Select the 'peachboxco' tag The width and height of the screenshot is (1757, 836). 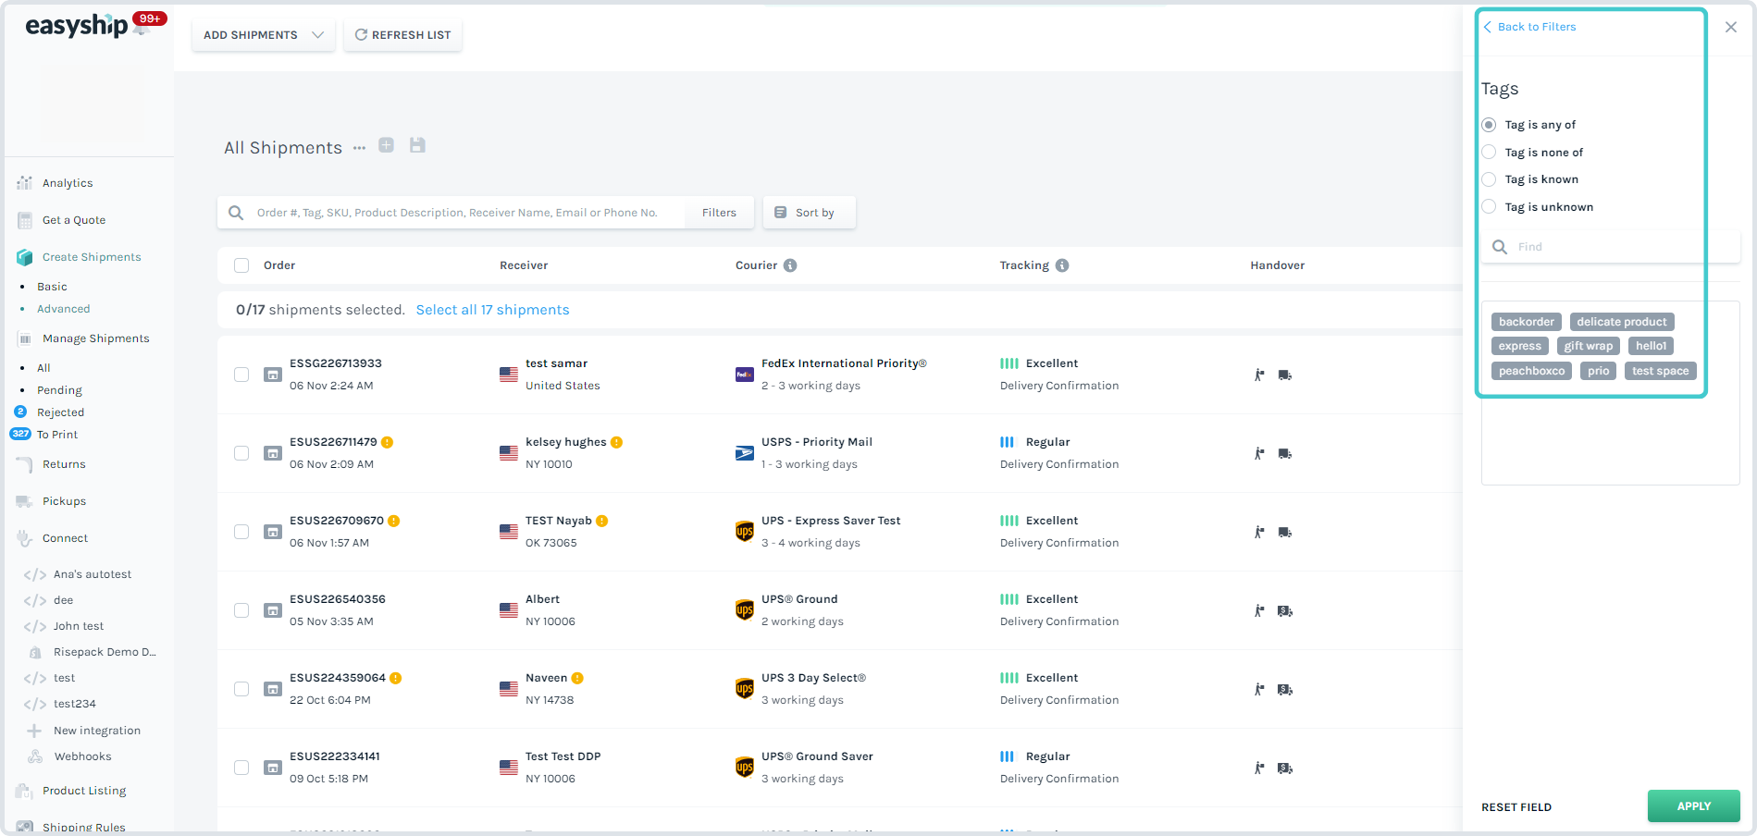point(1532,371)
